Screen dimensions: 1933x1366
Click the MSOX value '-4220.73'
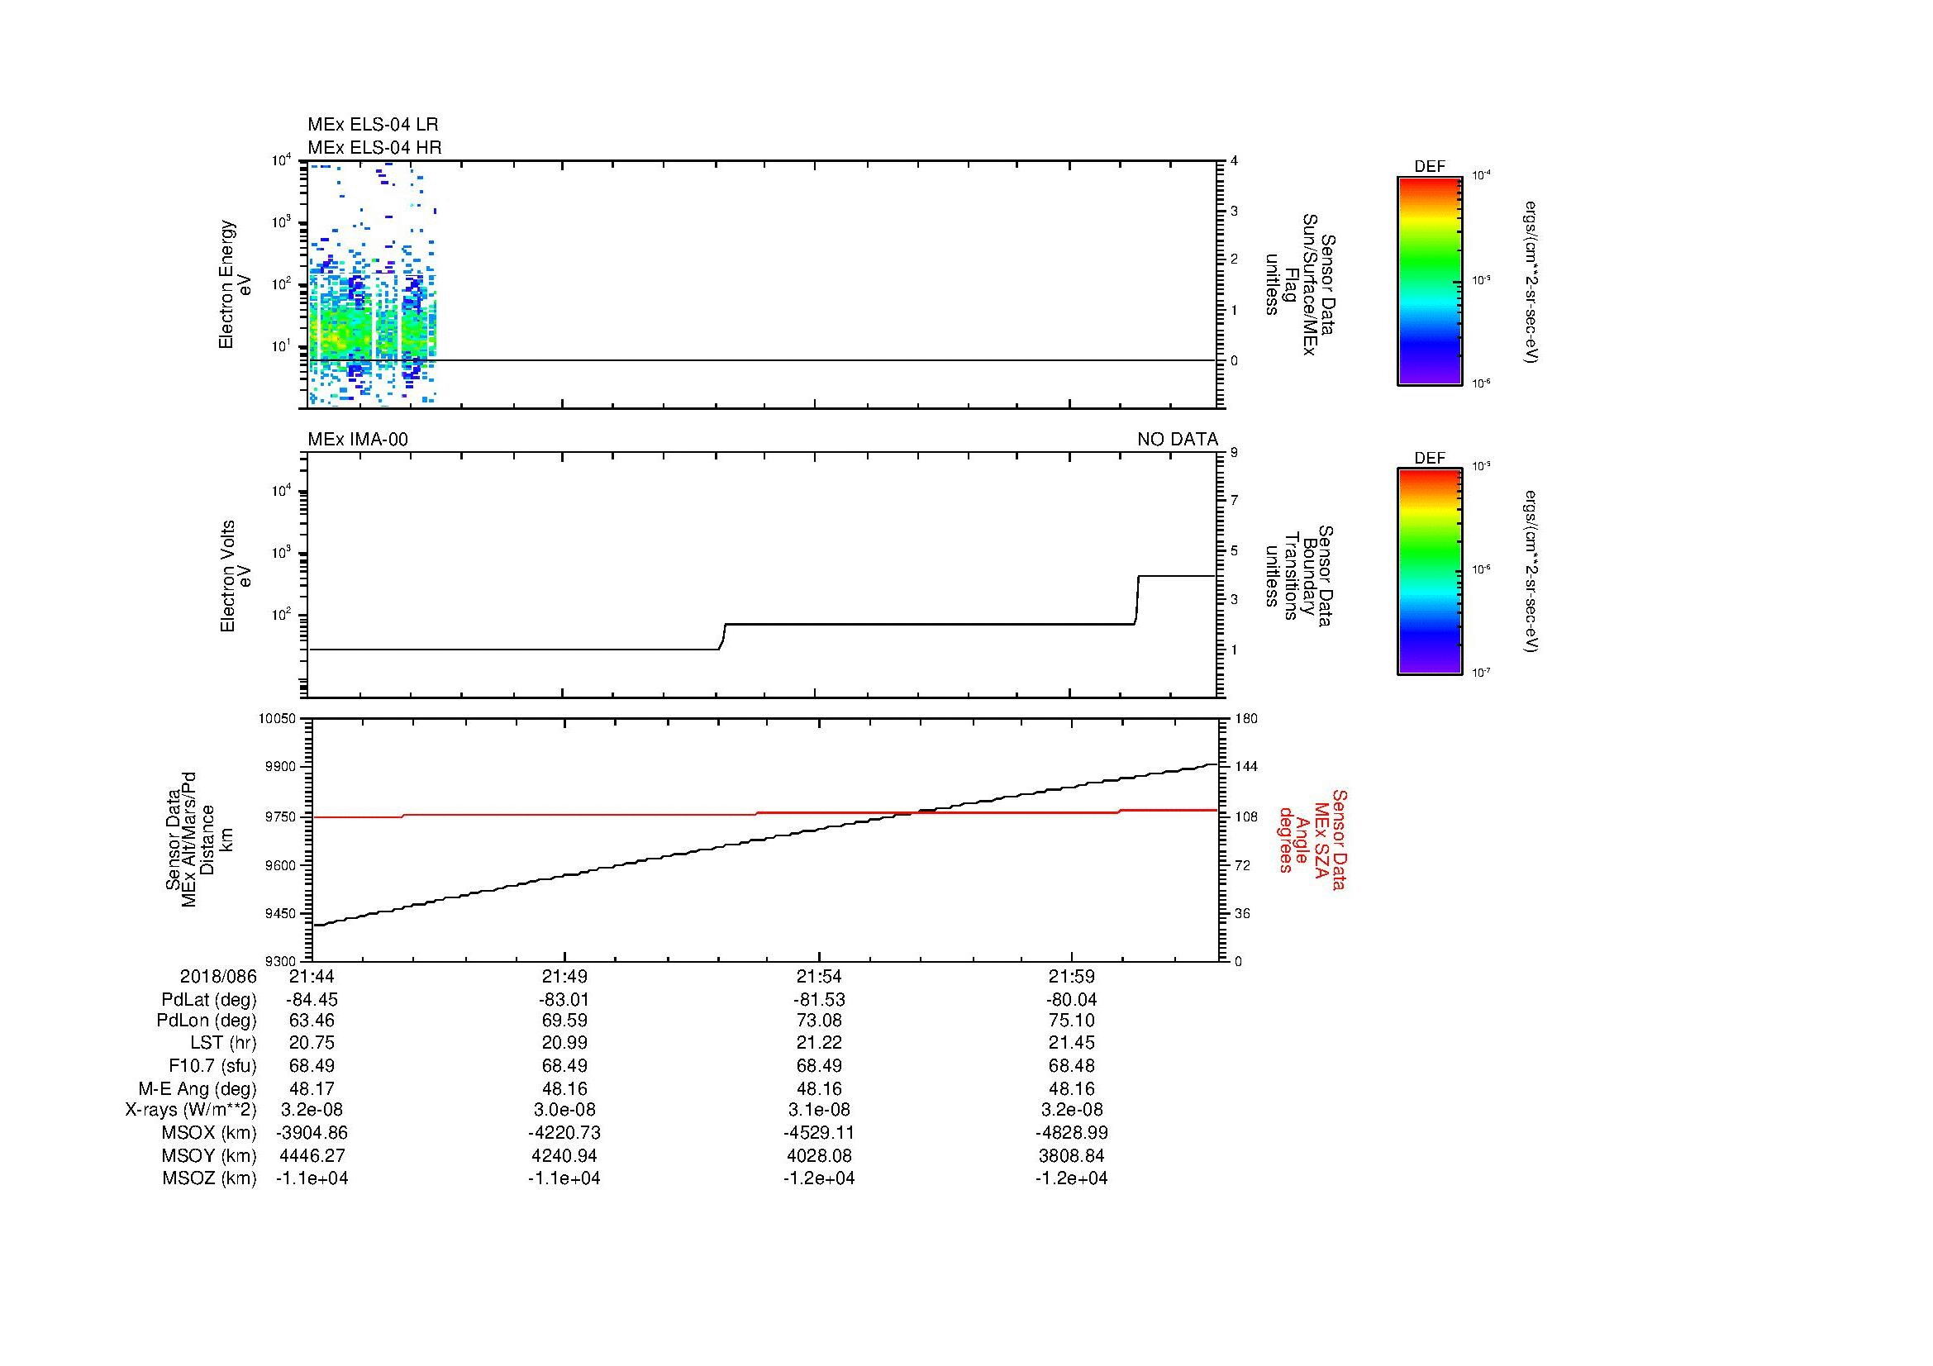pos(564,1133)
